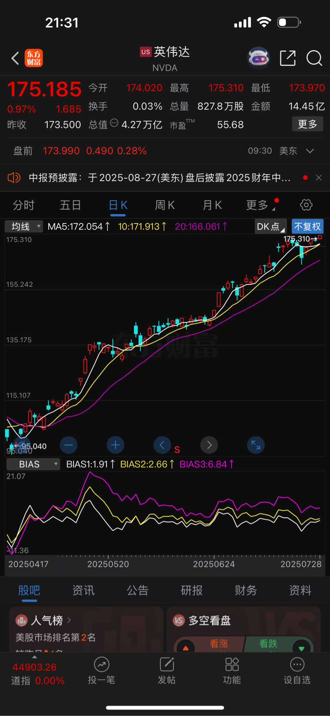Open the 资讯 tab

(x=83, y=590)
